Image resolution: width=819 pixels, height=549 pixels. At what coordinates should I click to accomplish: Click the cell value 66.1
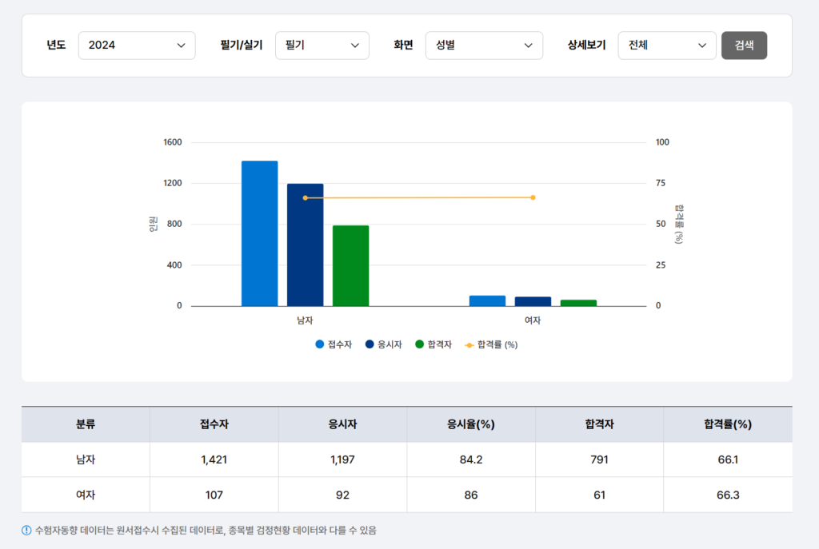click(728, 459)
